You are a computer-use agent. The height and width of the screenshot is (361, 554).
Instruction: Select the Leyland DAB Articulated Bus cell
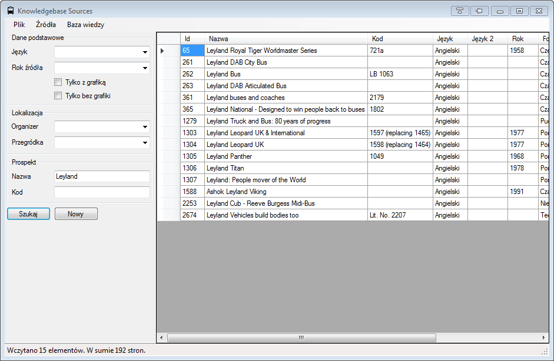286,86
